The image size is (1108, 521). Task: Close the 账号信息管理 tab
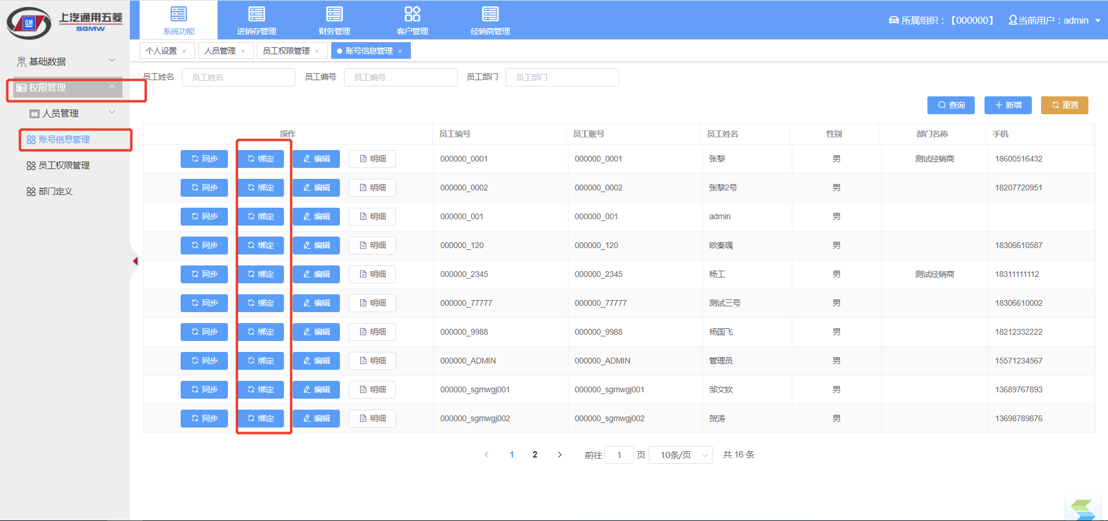coord(400,51)
